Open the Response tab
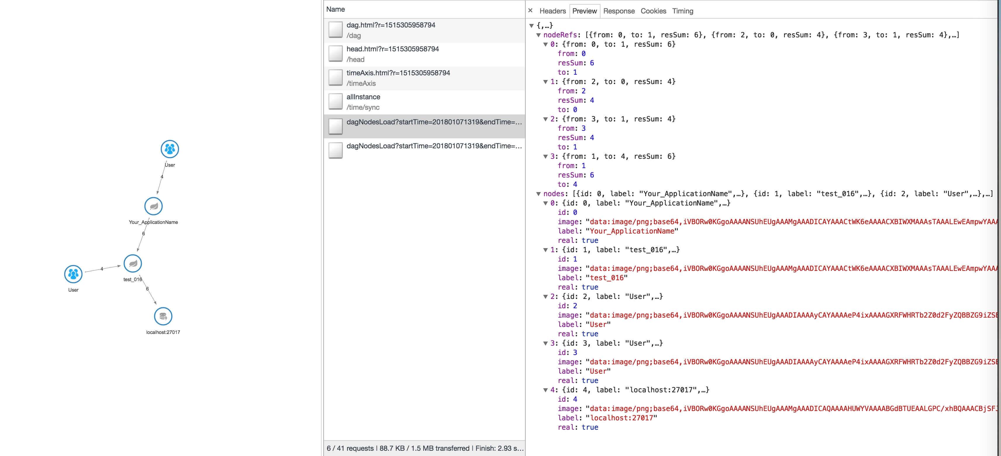This screenshot has width=1001, height=456. click(x=619, y=11)
